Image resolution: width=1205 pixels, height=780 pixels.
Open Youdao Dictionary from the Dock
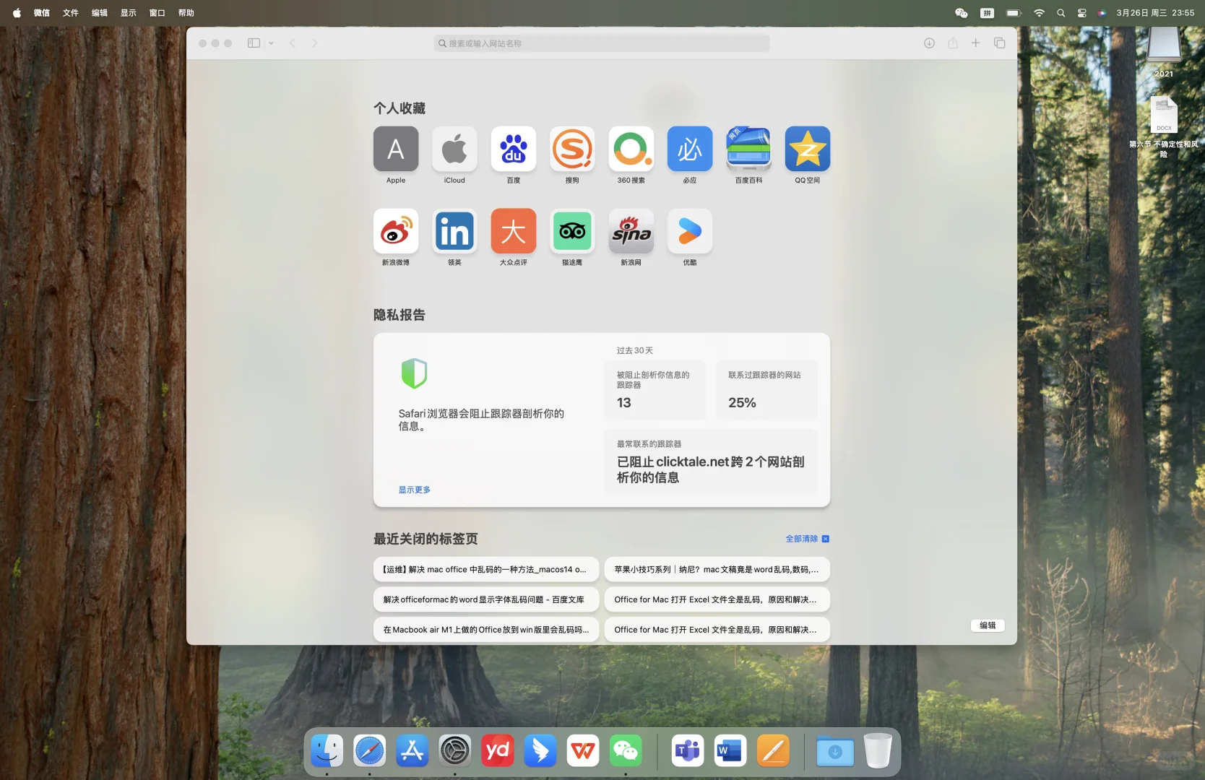coord(498,751)
